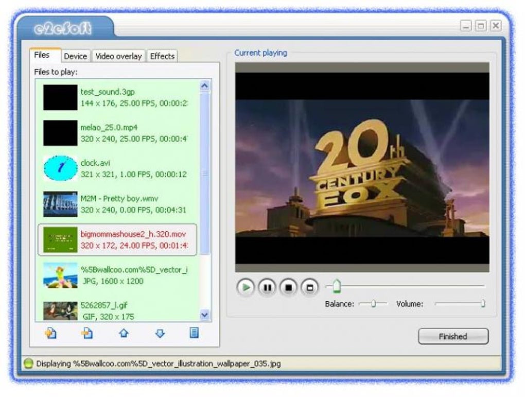
Task: Select the clock.avi thumbnail
Action: [x=60, y=168]
